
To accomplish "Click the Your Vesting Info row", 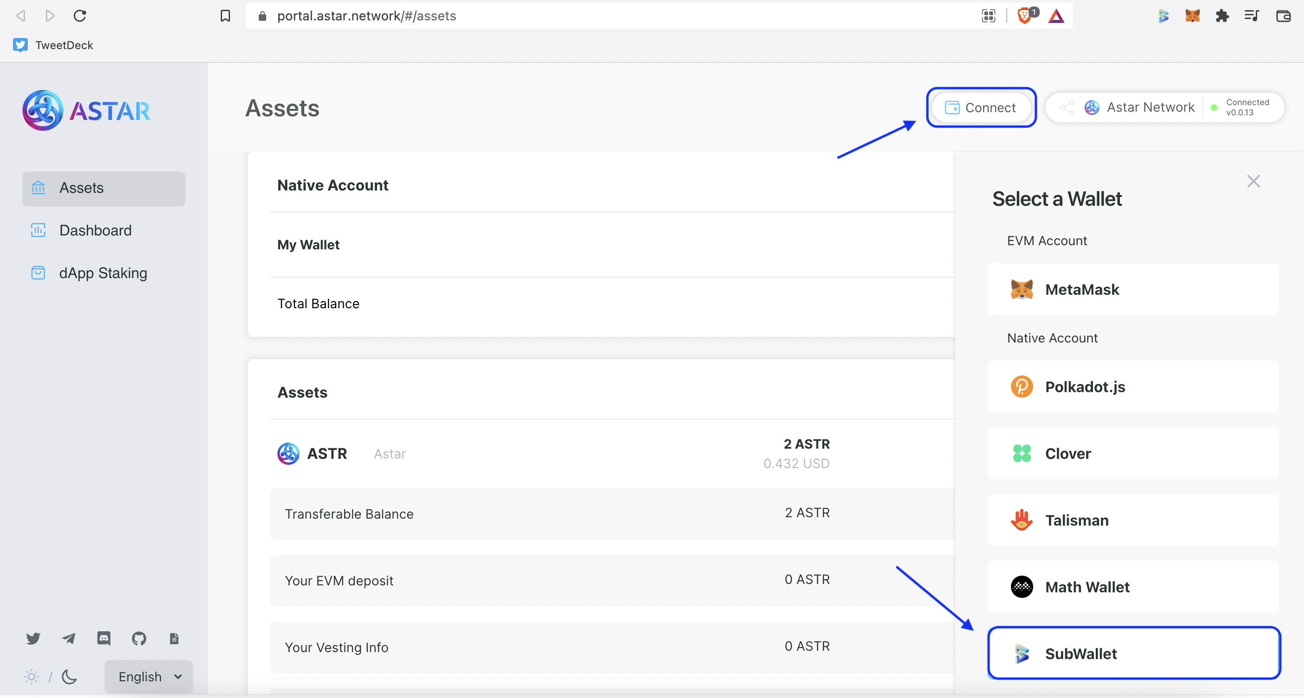I will 612,647.
